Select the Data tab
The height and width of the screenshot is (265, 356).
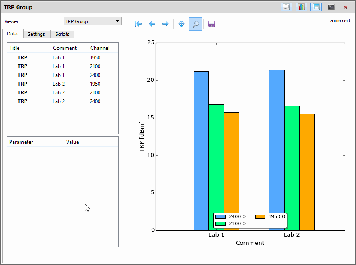(13, 34)
